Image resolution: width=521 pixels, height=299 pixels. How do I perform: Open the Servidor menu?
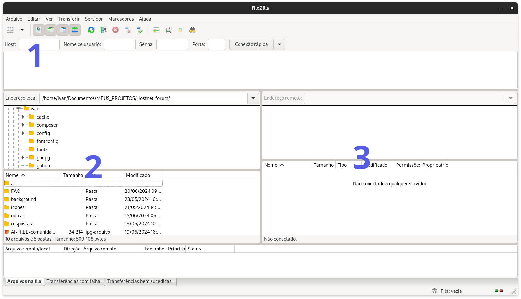pyautogui.click(x=94, y=19)
